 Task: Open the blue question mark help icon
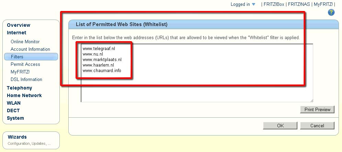click(x=331, y=12)
